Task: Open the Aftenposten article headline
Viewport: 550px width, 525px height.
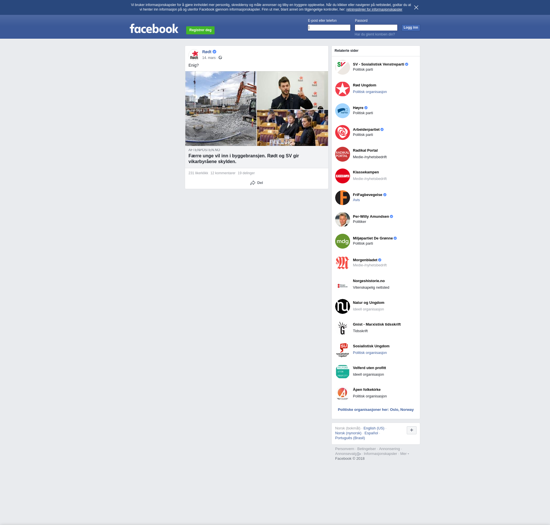Action: tap(244, 159)
